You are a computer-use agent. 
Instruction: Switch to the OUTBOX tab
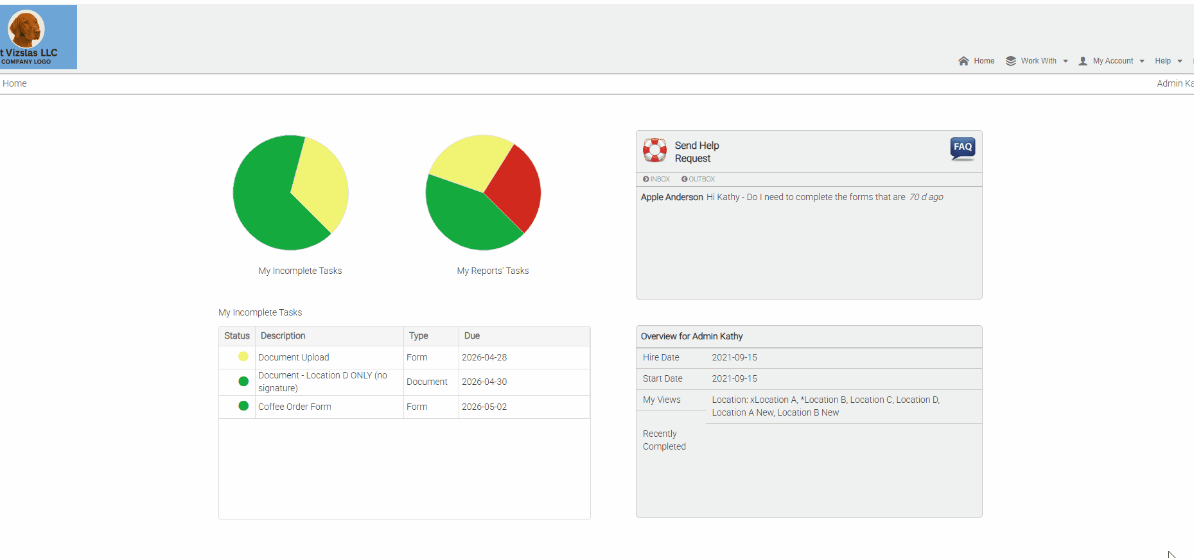(x=698, y=179)
